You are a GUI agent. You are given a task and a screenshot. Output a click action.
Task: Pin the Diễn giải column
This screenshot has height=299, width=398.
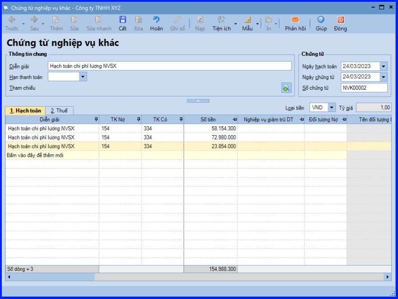96,120
